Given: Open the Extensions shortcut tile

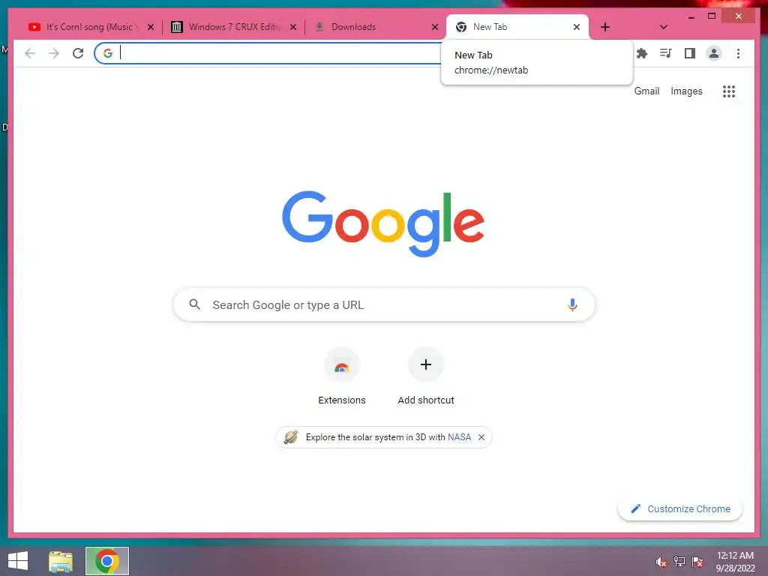Looking at the screenshot, I should [342, 365].
